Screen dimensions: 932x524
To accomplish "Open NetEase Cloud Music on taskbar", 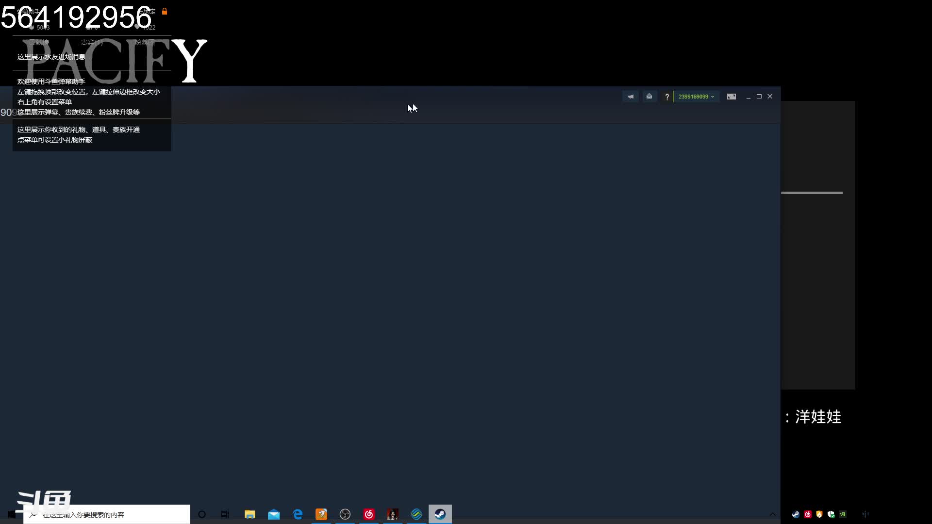I will point(369,514).
